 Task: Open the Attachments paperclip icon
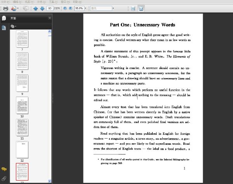point(4,178)
